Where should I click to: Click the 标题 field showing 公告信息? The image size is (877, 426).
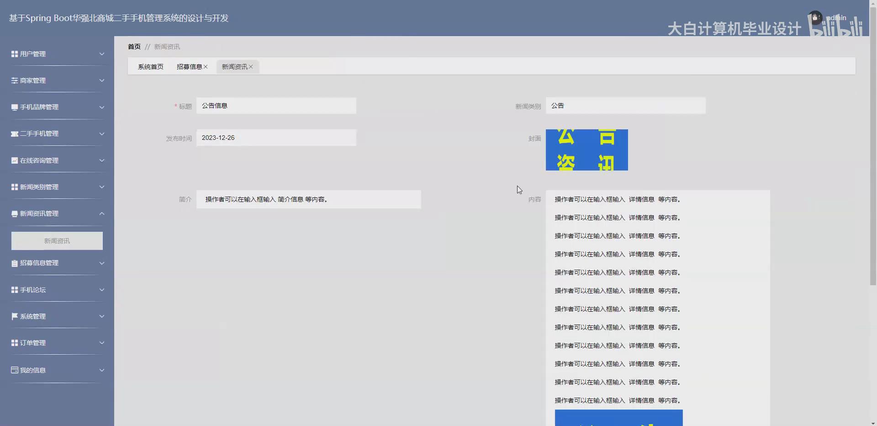(276, 106)
